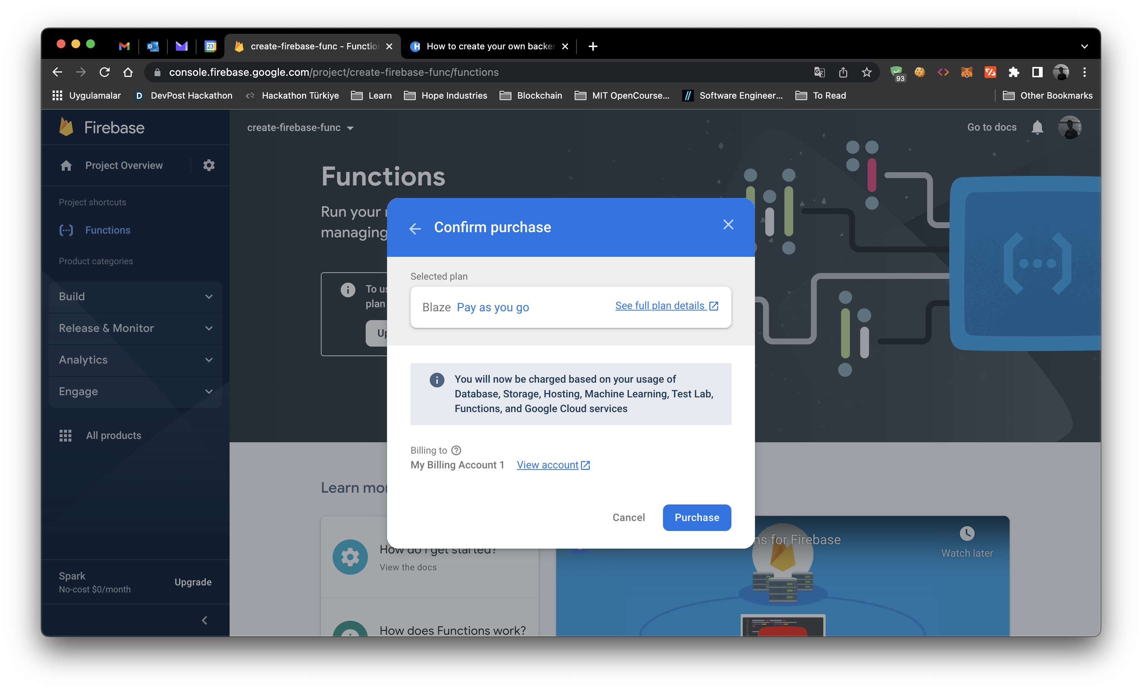This screenshot has width=1142, height=691.
Task: Click the Billing to help icon
Action: coord(456,450)
